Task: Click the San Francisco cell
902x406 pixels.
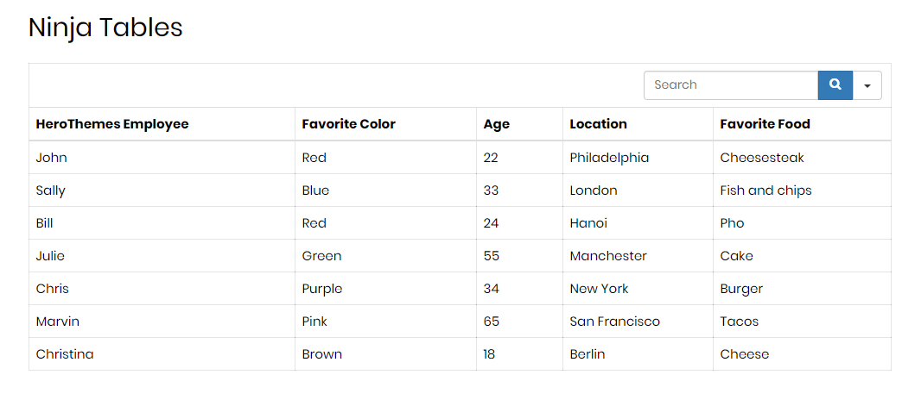Action: coord(614,322)
